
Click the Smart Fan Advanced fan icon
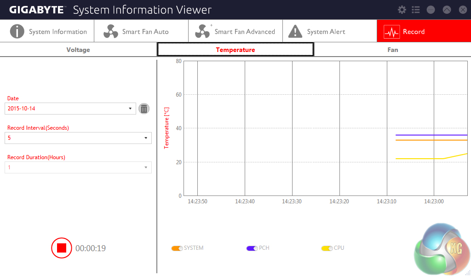pos(203,31)
